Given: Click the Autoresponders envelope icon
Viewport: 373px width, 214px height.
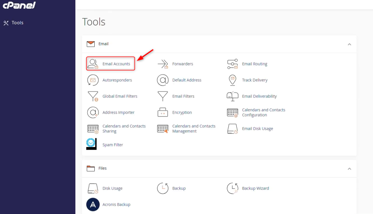Looking at the screenshot, I should [93, 80].
